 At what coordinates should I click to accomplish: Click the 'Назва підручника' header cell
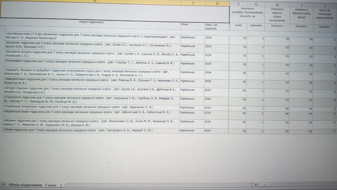[x=91, y=22]
